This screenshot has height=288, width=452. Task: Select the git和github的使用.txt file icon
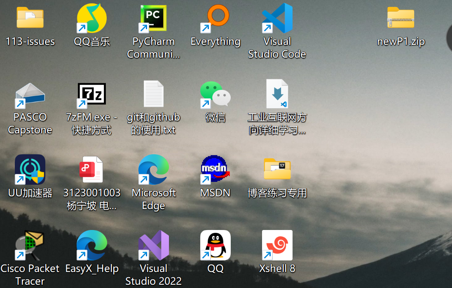[x=154, y=94]
